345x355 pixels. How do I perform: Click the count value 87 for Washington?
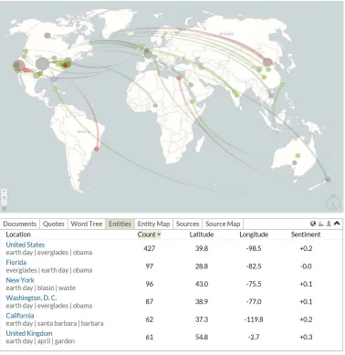149,301
